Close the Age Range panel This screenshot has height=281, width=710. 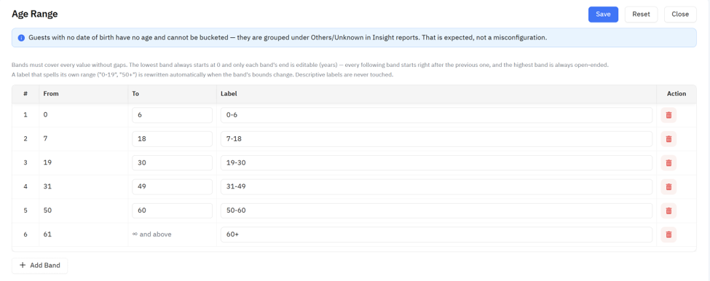(680, 14)
